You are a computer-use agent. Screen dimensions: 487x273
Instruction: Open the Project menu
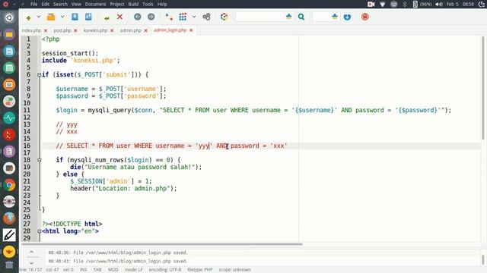[x=117, y=4]
